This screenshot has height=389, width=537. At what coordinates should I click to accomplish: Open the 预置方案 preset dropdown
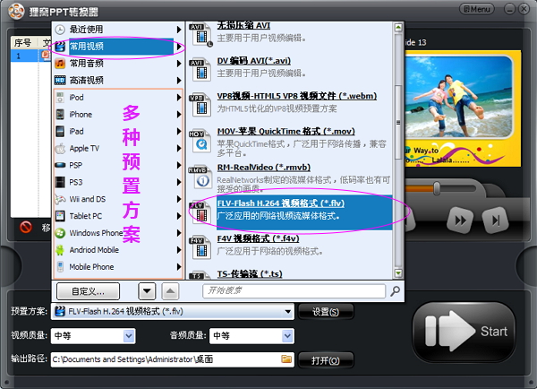[172, 312]
